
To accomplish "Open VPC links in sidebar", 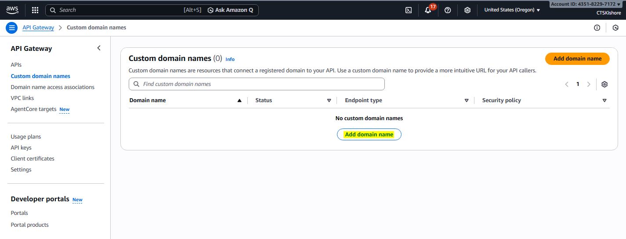I will coord(22,98).
